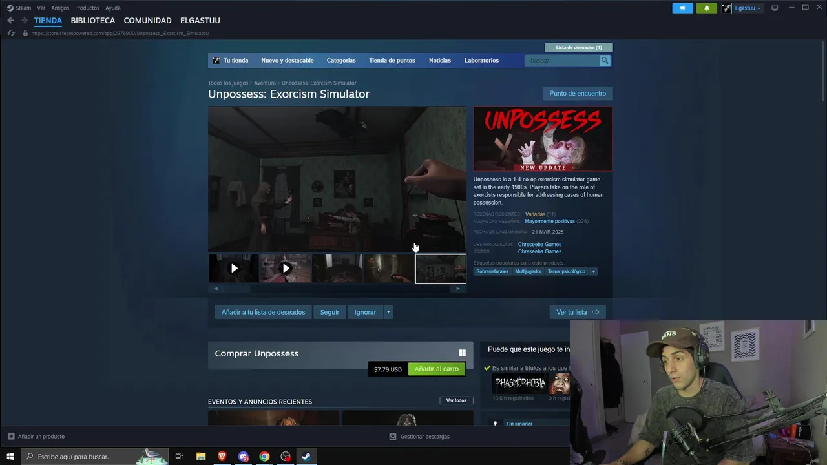Go to Aventura breadcrumb

pyautogui.click(x=265, y=83)
